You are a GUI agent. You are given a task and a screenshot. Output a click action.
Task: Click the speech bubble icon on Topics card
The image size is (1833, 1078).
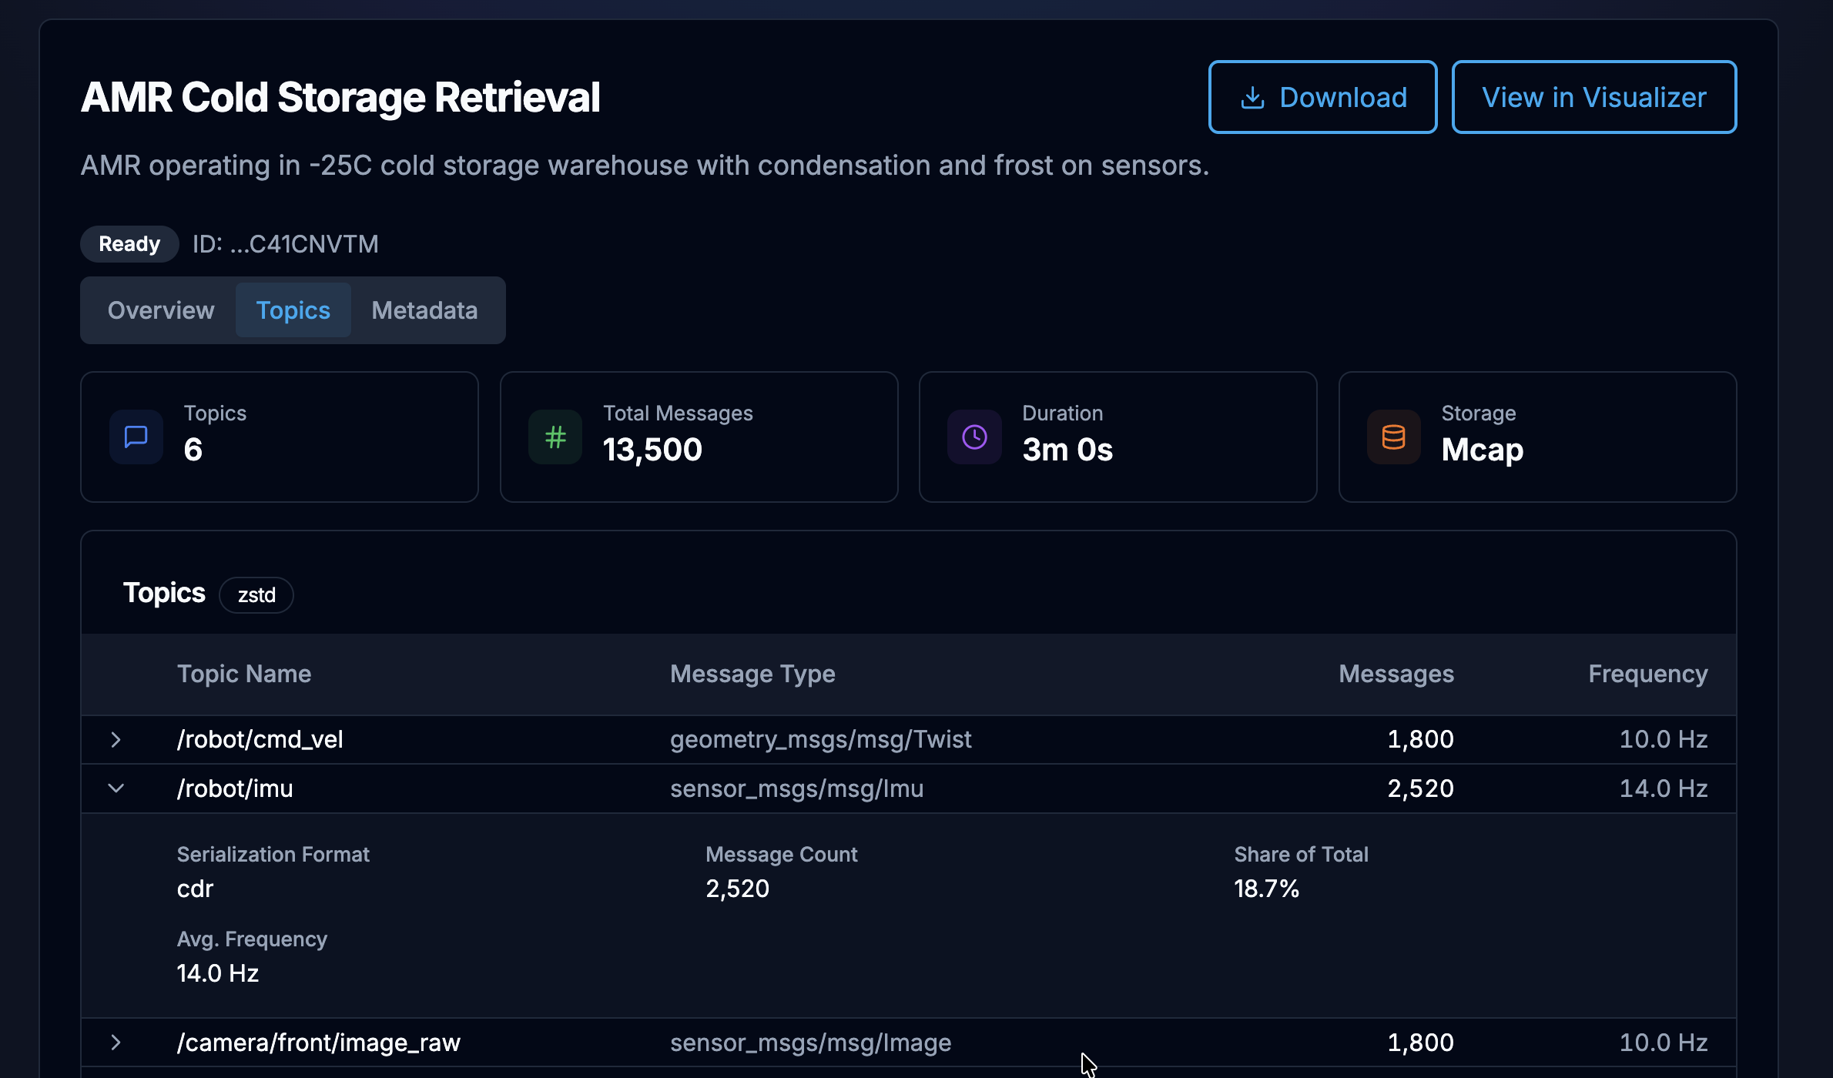136,437
